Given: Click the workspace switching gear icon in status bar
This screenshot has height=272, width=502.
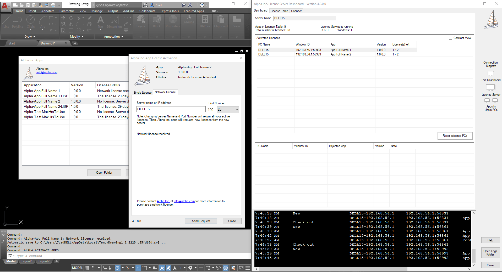Looking at the screenshot, I should pos(190,268).
